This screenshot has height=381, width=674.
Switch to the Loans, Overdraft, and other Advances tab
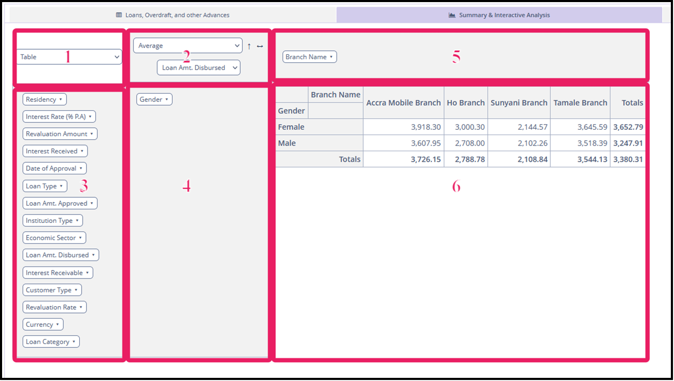[173, 15]
